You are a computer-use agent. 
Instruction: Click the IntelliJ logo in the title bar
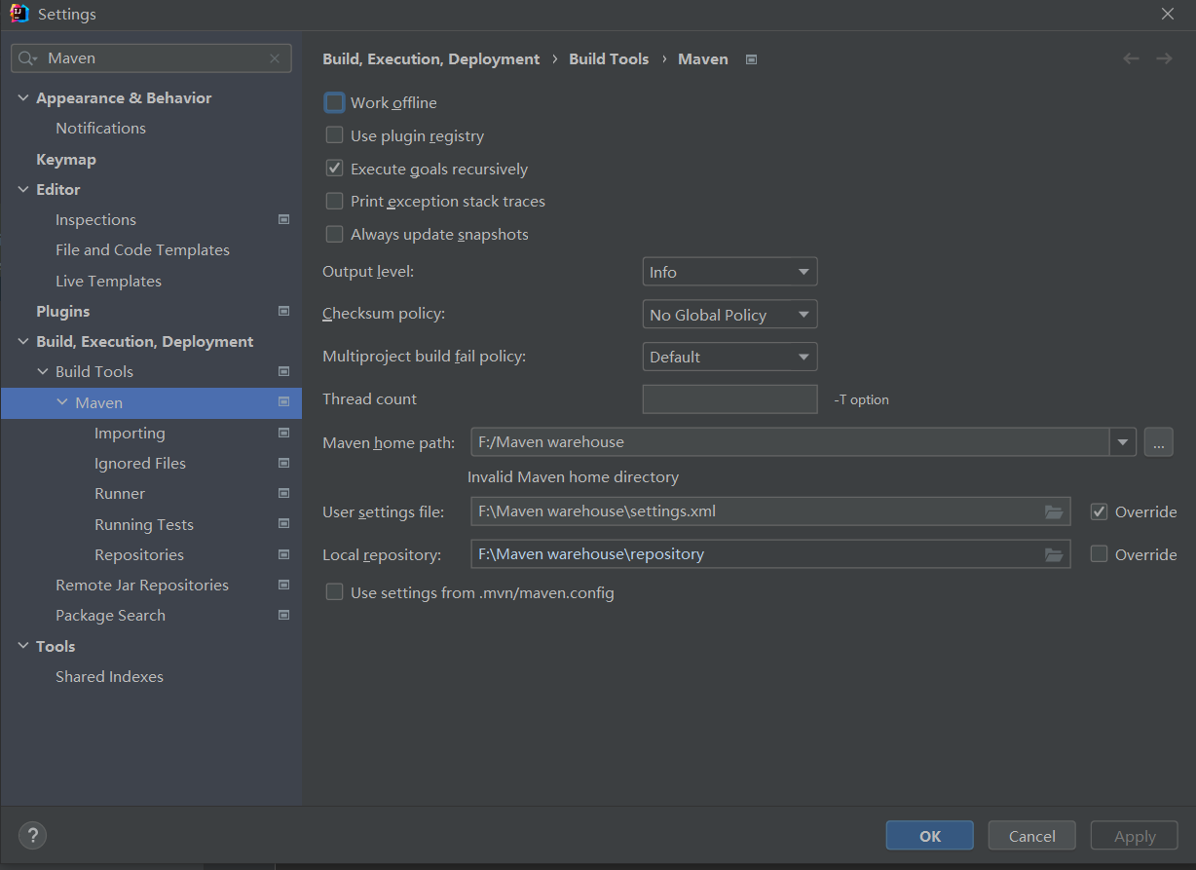[19, 14]
